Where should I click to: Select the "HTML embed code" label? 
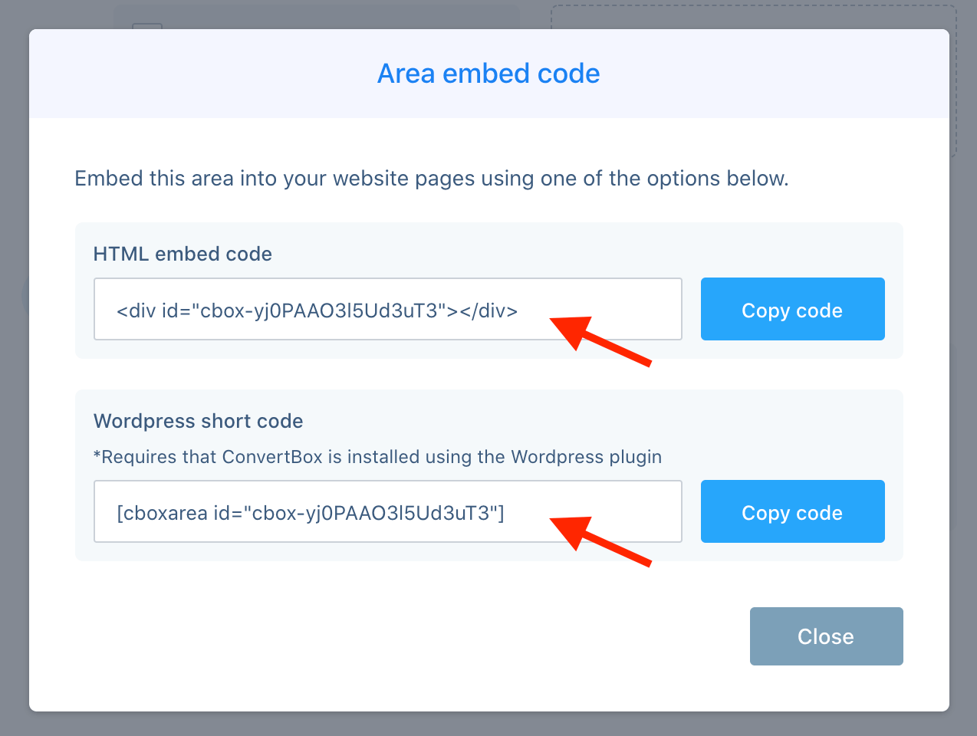tap(183, 254)
